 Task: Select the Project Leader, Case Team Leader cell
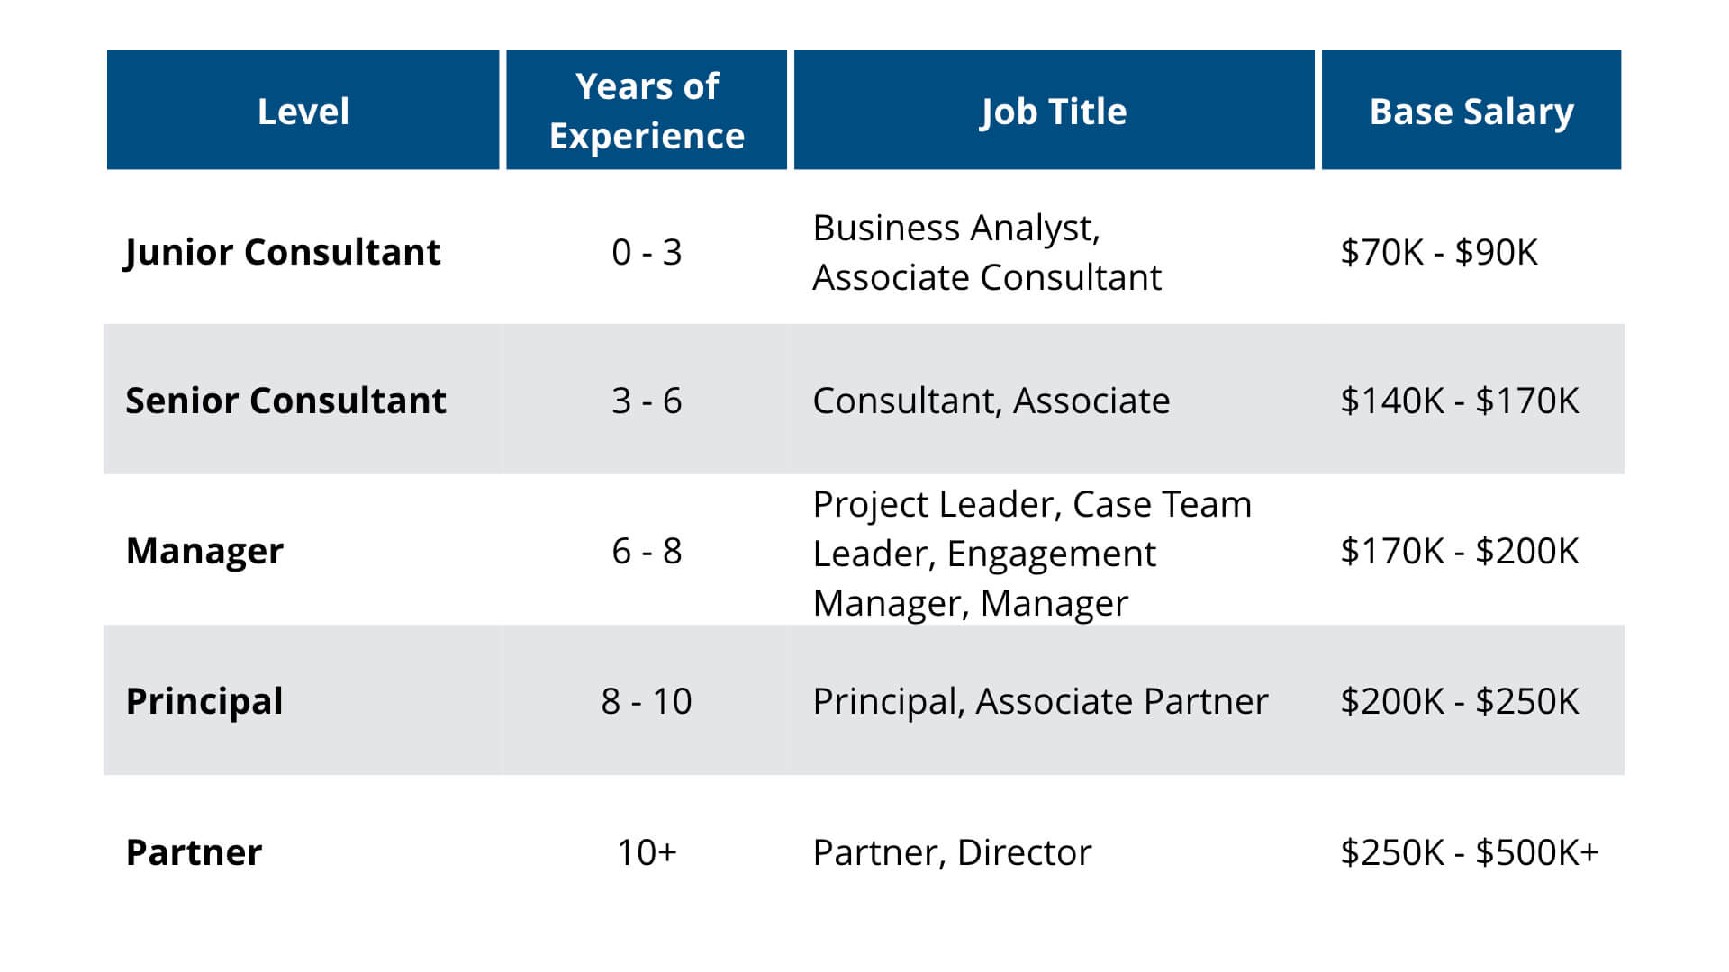tap(1032, 553)
